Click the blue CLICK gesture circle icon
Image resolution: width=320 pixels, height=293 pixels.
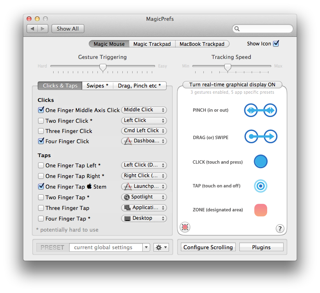point(261,162)
